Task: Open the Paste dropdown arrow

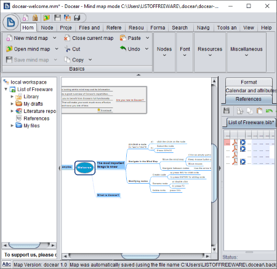Action: [147, 38]
